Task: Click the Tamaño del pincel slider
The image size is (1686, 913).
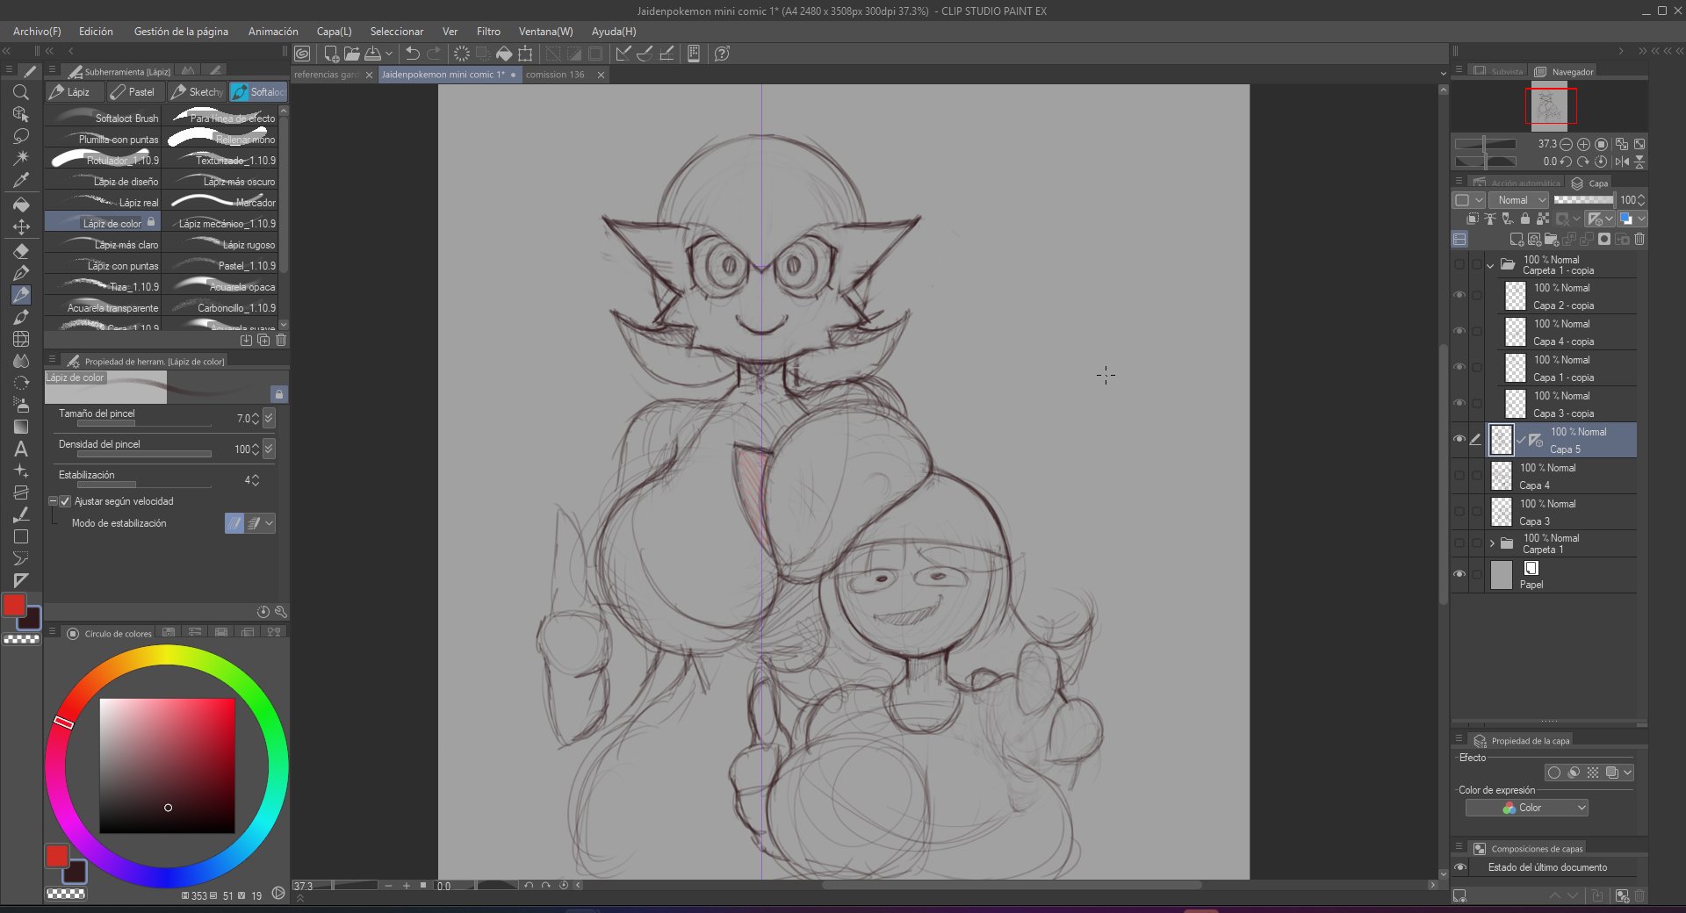Action: pos(144,424)
